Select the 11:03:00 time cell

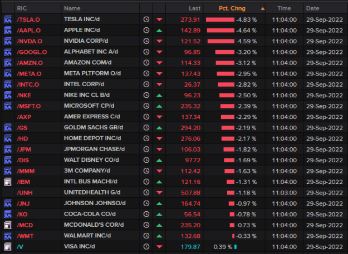[285, 193]
